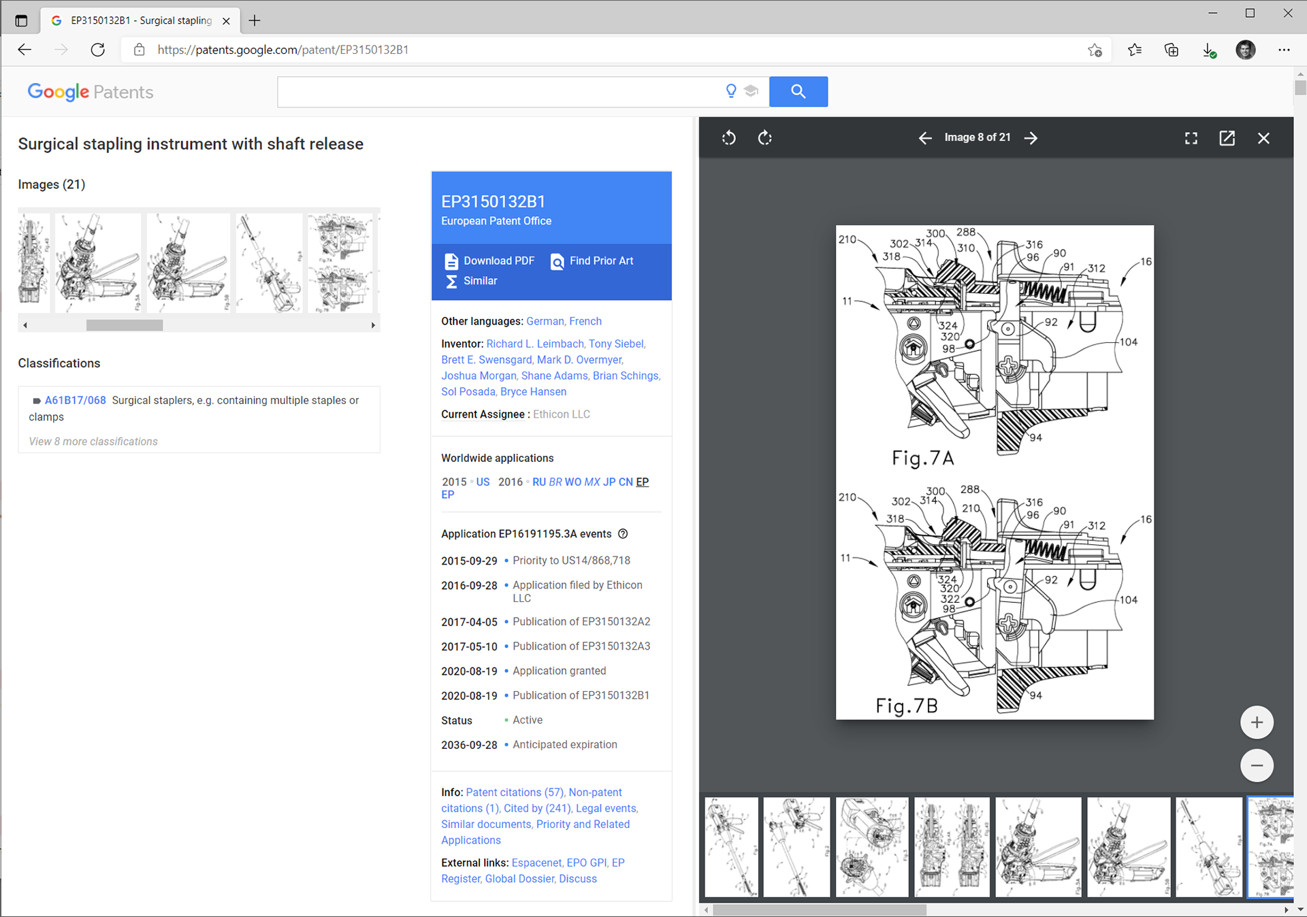Select EP3150132B1 browser tab

point(142,21)
